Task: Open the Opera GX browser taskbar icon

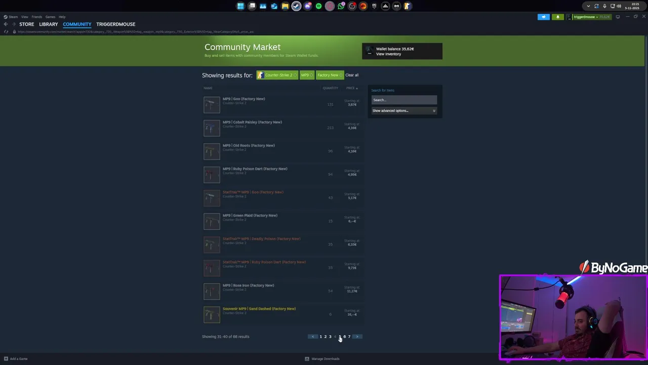Action: click(330, 6)
